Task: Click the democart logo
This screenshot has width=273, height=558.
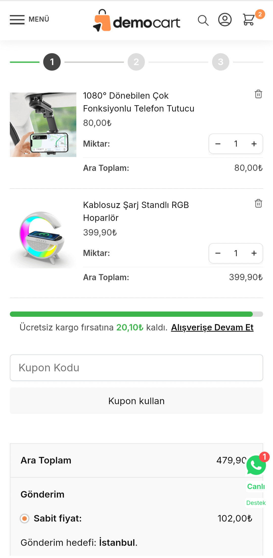Action: click(136, 21)
